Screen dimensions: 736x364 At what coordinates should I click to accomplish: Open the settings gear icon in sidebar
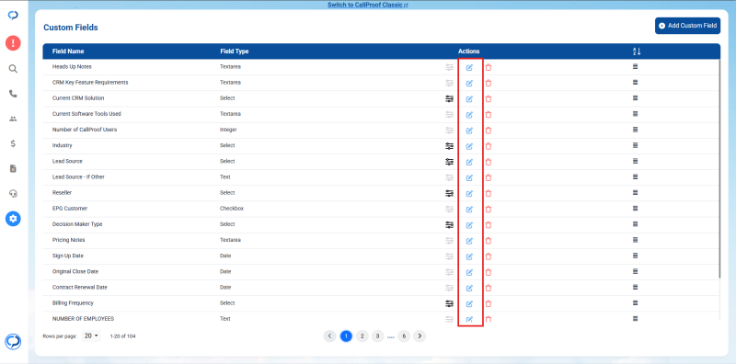click(x=13, y=218)
